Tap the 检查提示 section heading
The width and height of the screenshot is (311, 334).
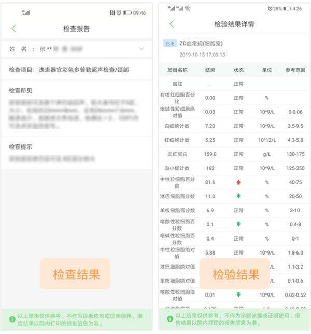click(20, 147)
